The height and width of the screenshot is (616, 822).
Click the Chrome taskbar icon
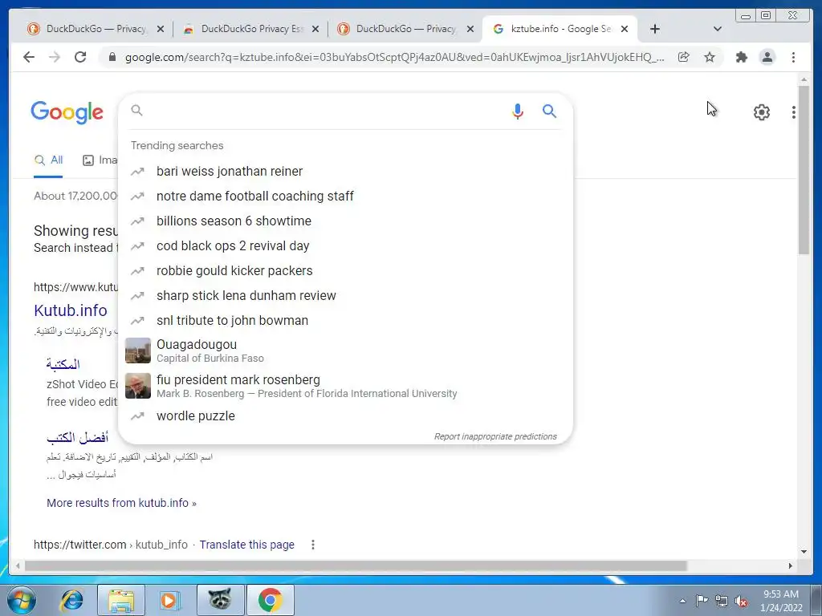point(270,600)
